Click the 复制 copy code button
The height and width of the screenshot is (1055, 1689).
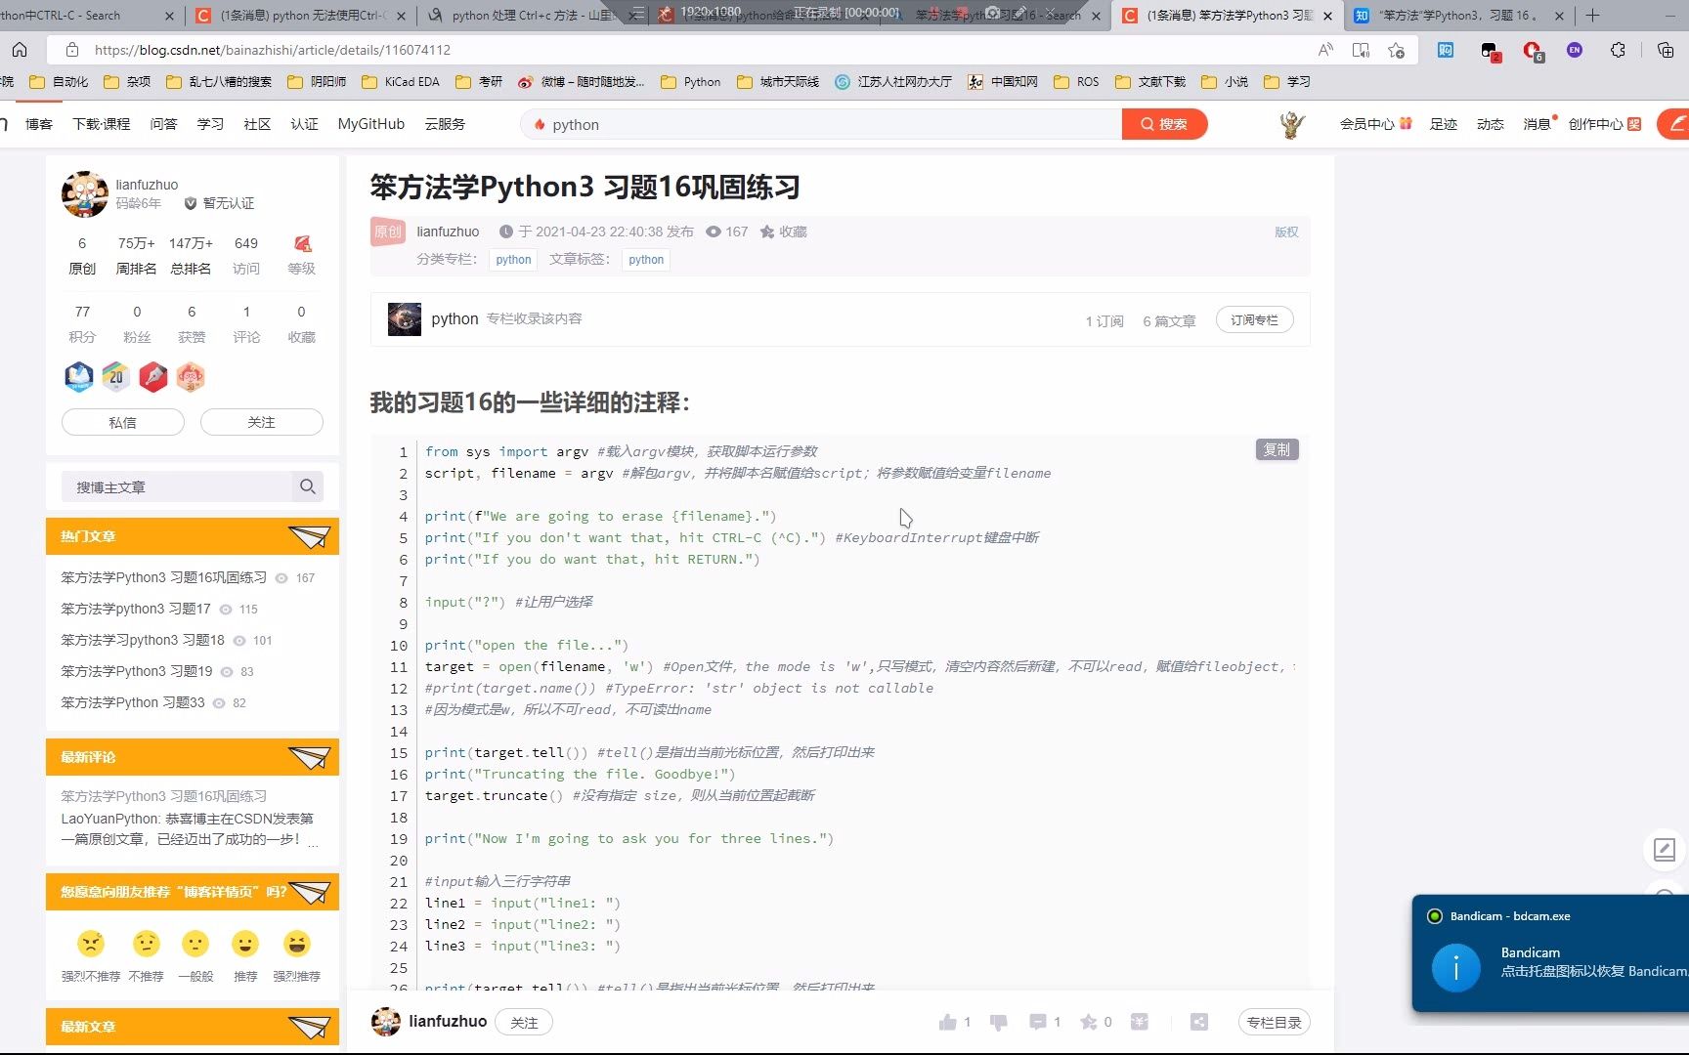[1277, 449]
